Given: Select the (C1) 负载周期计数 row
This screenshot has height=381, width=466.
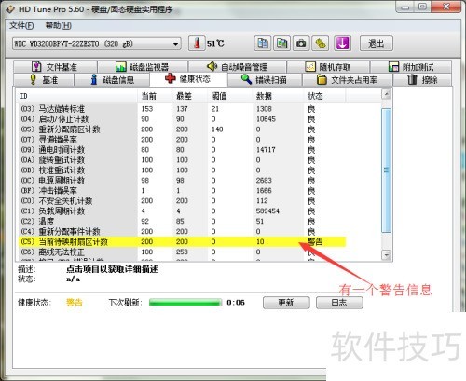Looking at the screenshot, I should tap(182, 211).
